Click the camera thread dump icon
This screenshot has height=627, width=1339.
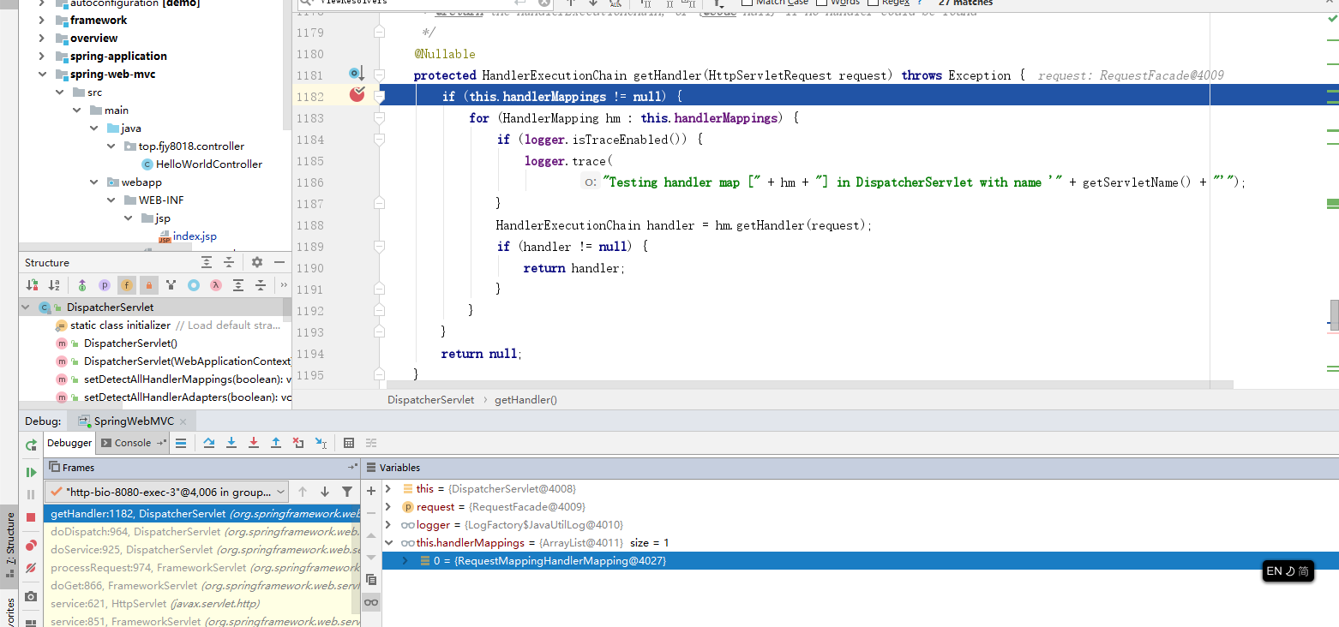click(31, 596)
